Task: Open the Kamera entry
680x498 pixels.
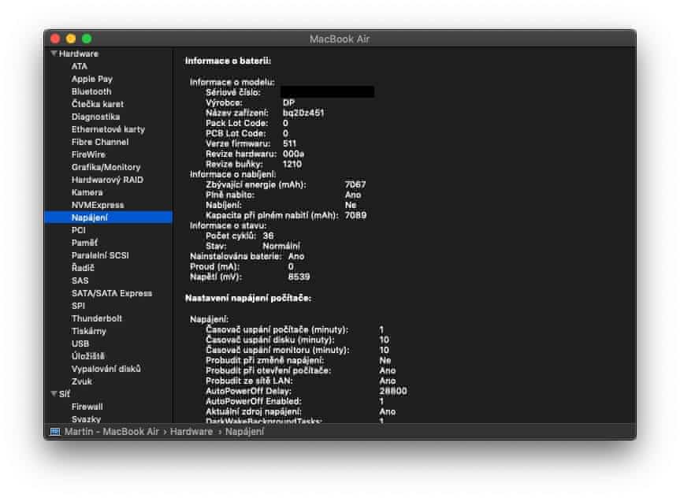Action: (87, 192)
